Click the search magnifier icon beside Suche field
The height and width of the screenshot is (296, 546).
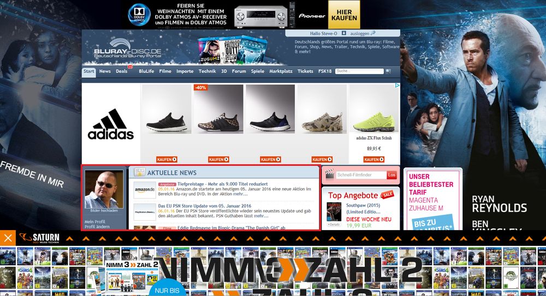coord(388,71)
